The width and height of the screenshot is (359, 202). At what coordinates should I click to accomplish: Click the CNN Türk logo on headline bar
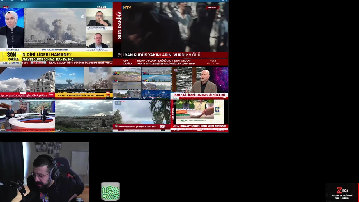tap(107, 95)
